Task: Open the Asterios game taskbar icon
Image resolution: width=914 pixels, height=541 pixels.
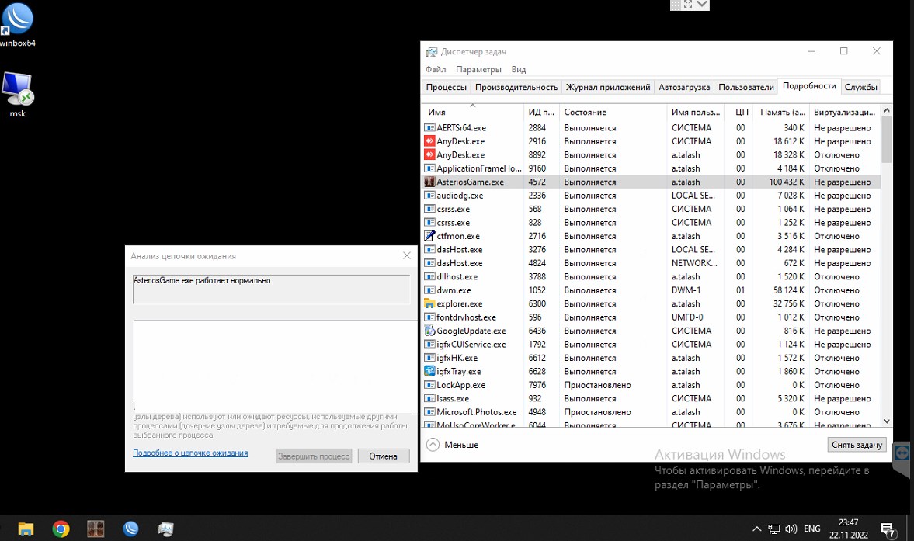Action: (96, 528)
